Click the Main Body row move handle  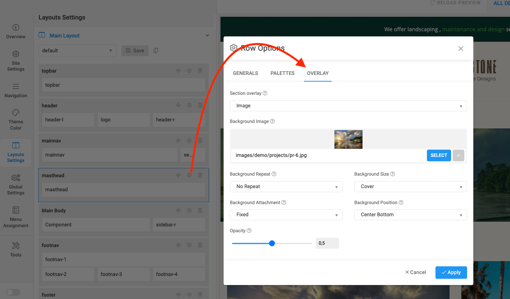[x=178, y=210]
